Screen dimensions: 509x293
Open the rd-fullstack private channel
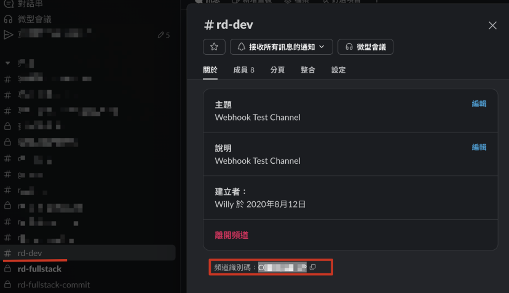click(x=39, y=269)
